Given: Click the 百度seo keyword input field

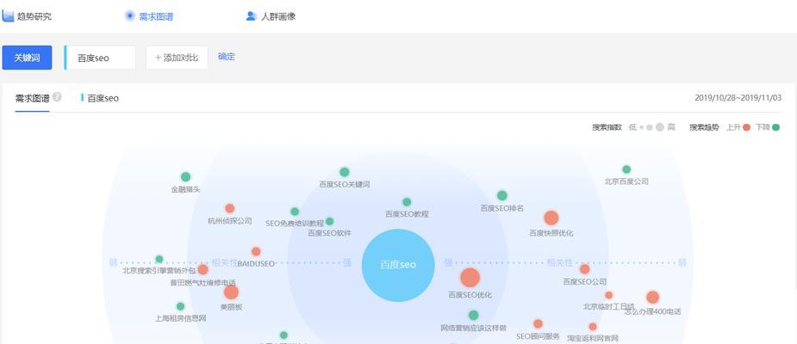Looking at the screenshot, I should tap(100, 58).
